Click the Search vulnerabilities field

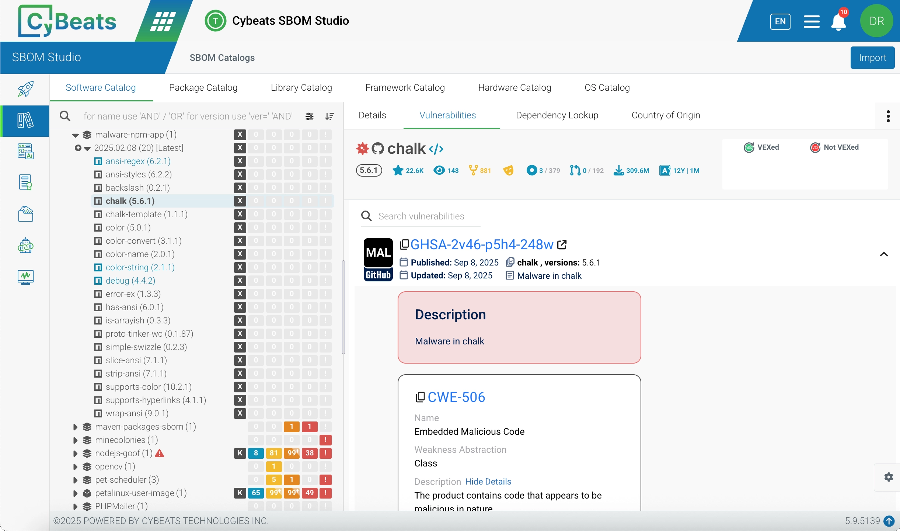click(421, 216)
